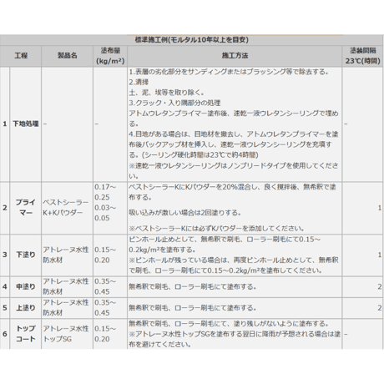Click row number 4 cell
This screenshot has width=384, height=384.
click(x=5, y=286)
